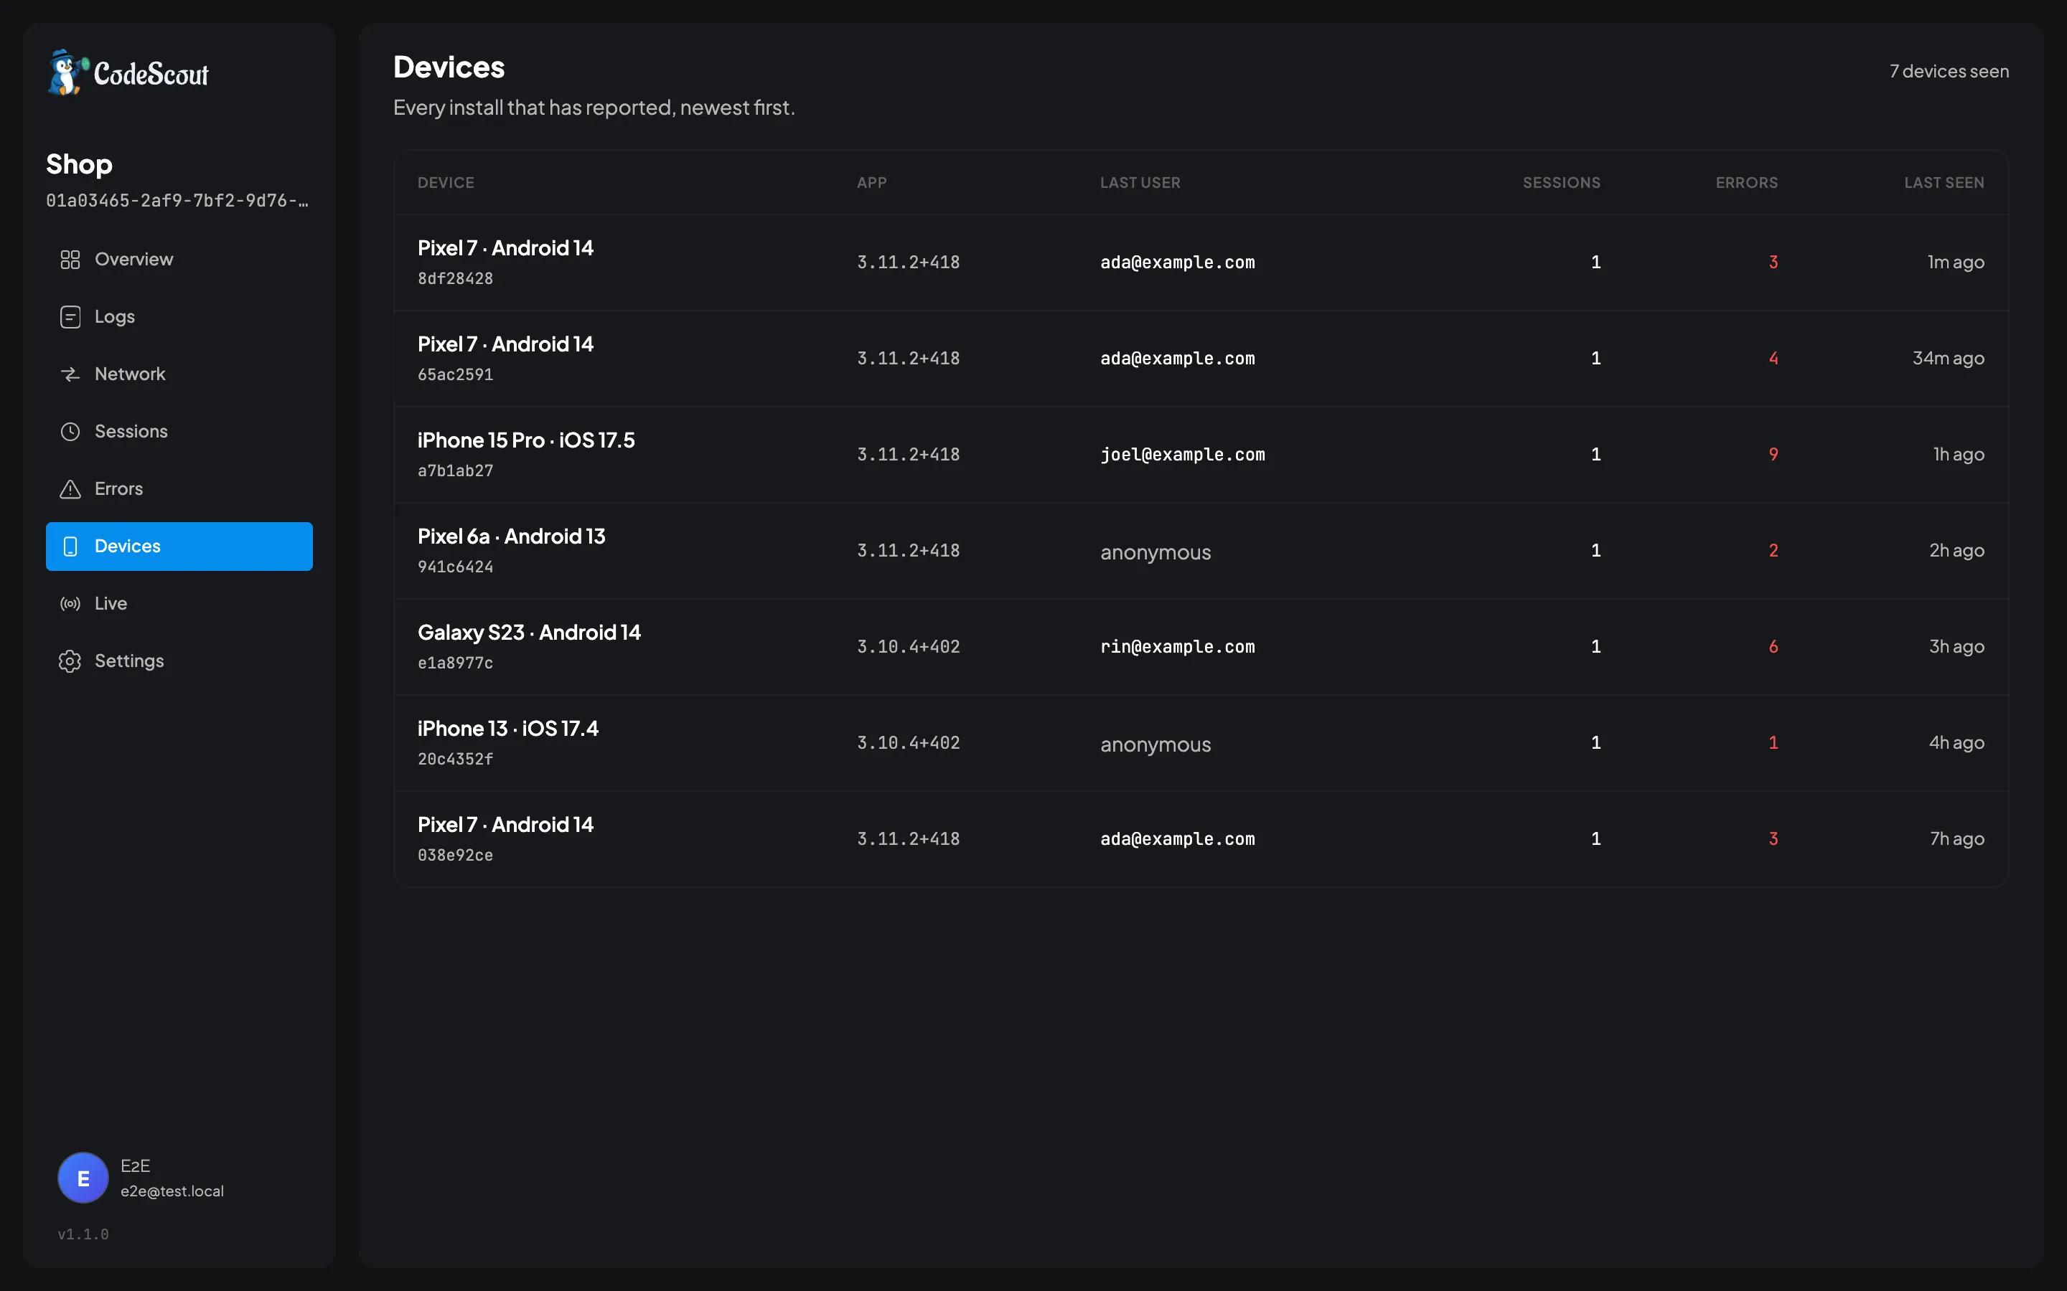The height and width of the screenshot is (1291, 2067).
Task: Open the Galaxy S23 device row
Action: 1201,646
